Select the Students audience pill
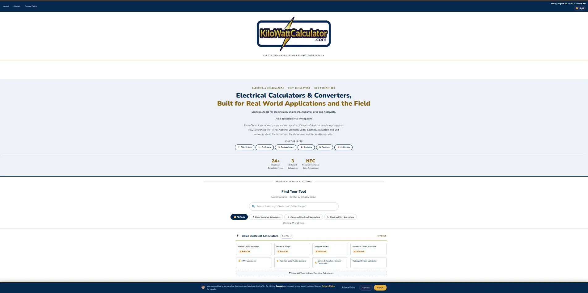The width and height of the screenshot is (588, 293). [x=306, y=147]
